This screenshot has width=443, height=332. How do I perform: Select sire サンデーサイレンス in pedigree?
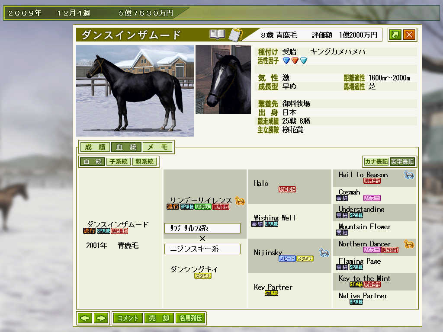[201, 200]
